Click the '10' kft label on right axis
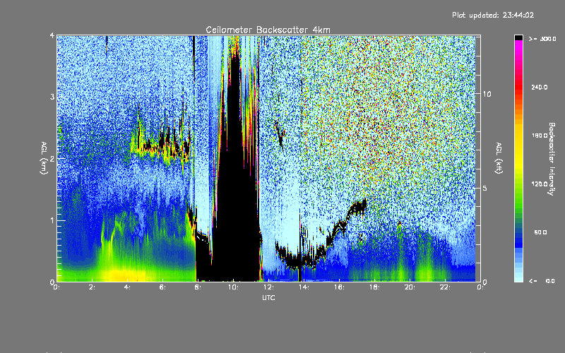 487,94
